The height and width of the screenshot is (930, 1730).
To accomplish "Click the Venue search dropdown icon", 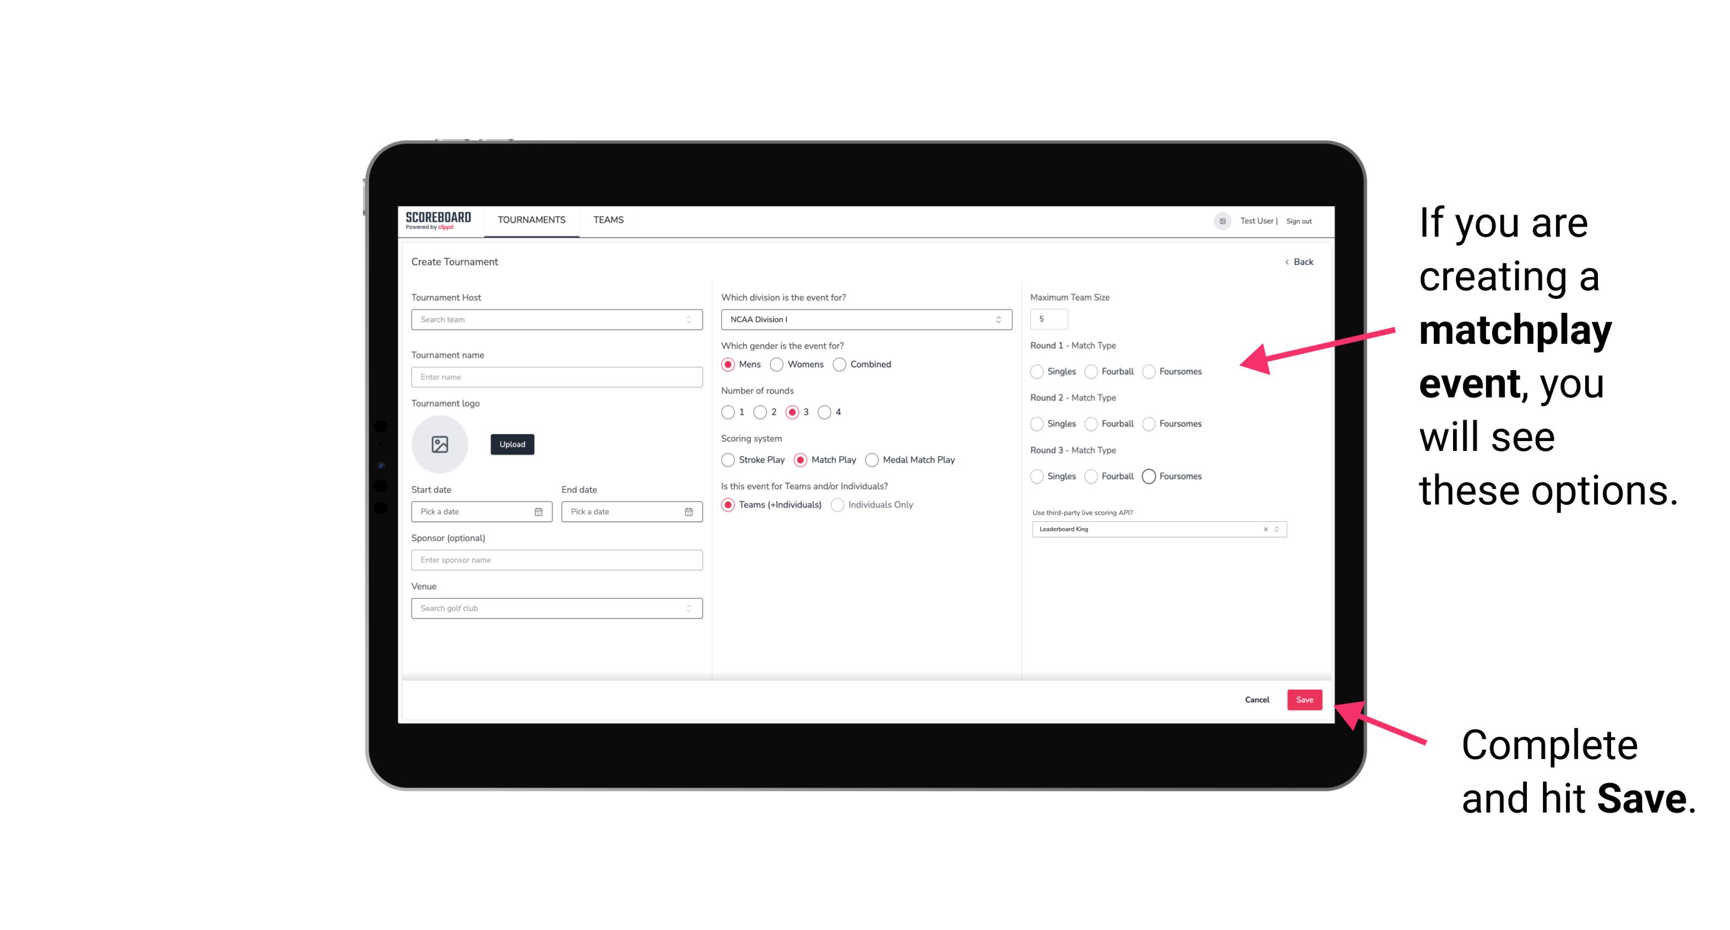I will click(x=687, y=607).
